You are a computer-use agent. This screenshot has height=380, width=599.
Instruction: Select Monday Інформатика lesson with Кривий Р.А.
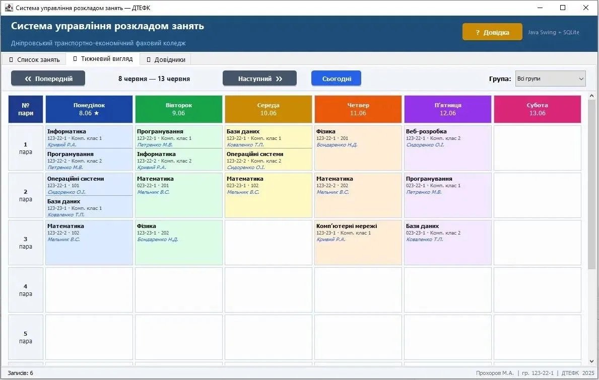89,137
